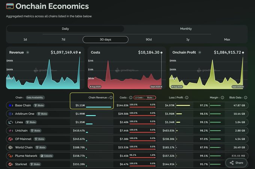The width and height of the screenshot is (255, 169).
Task: Click the Loss | Profit info icon
Action: click(x=187, y=98)
